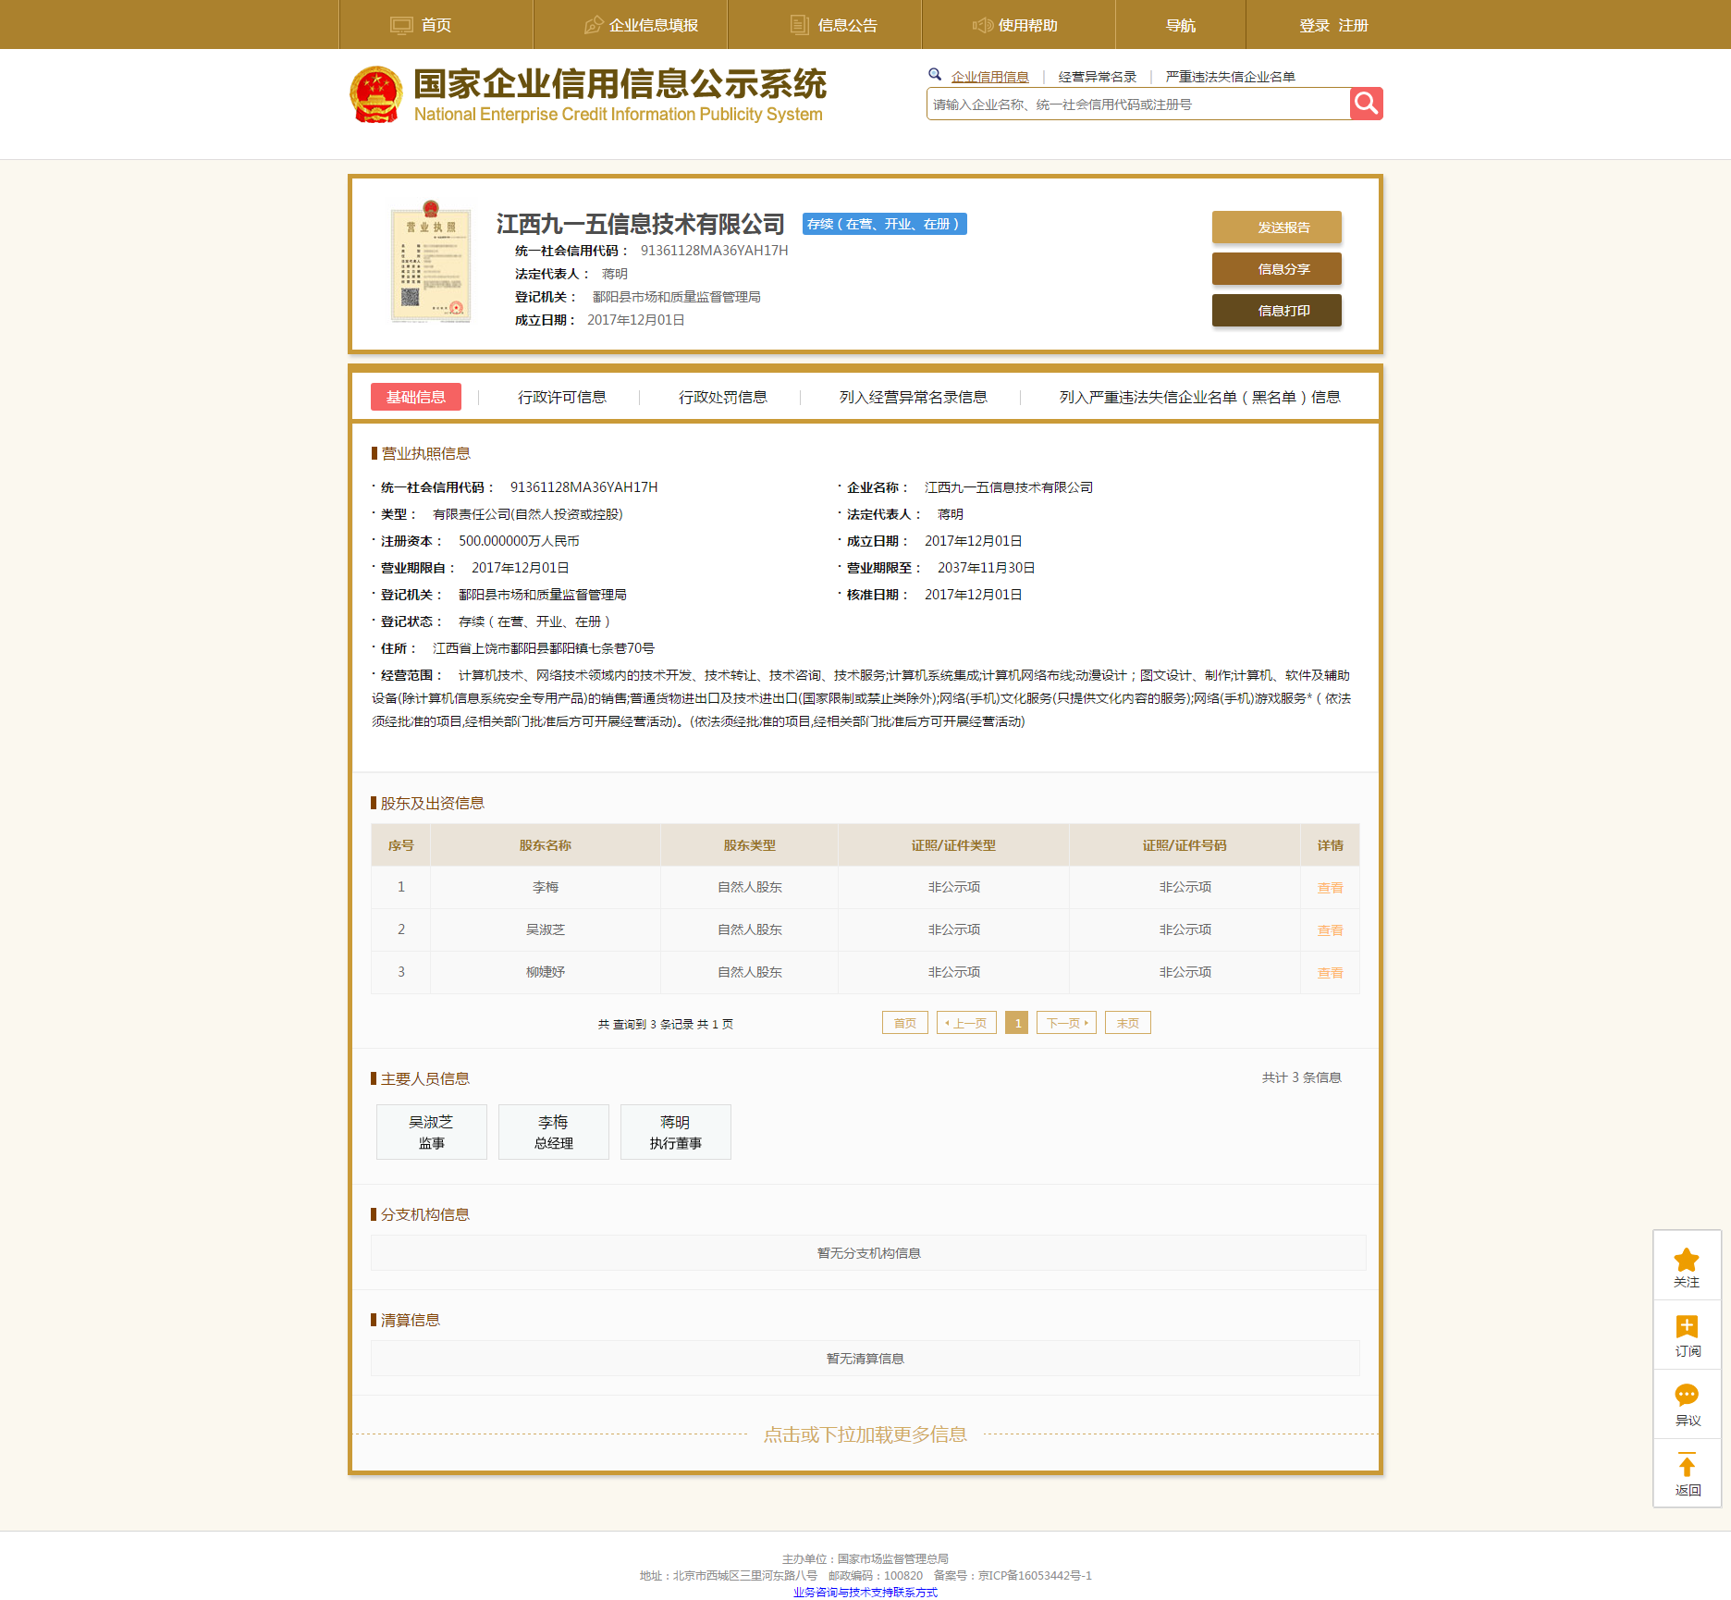This screenshot has width=1731, height=1600.
Task: Select the abnormal operations list tab
Action: coord(913,397)
